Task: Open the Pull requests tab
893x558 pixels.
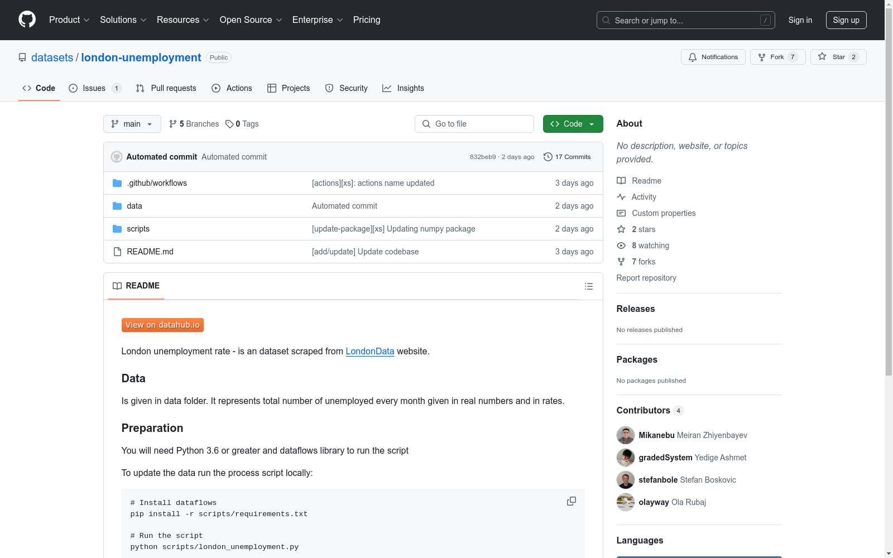Action: (166, 88)
